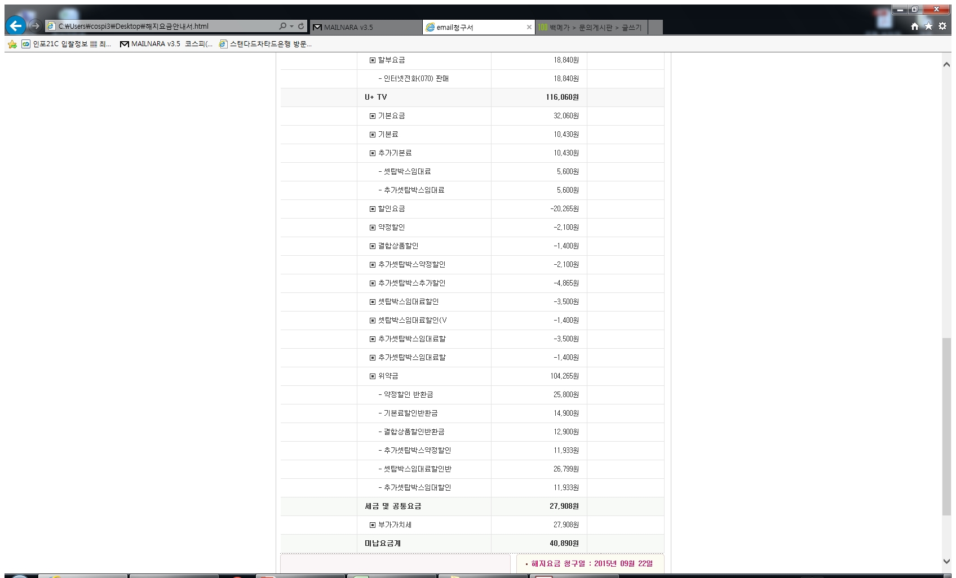Open Favorites star in top-right toolbar
Image resolution: width=956 pixels, height=578 pixels.
tap(928, 26)
